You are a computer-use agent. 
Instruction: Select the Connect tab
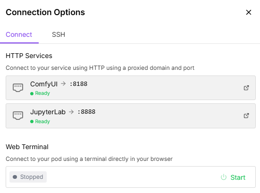pyautogui.click(x=19, y=34)
